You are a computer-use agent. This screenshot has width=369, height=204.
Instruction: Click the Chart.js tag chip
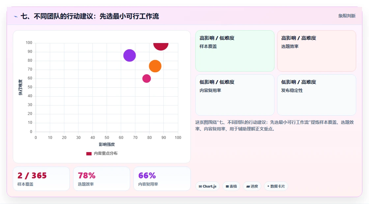(x=208, y=186)
